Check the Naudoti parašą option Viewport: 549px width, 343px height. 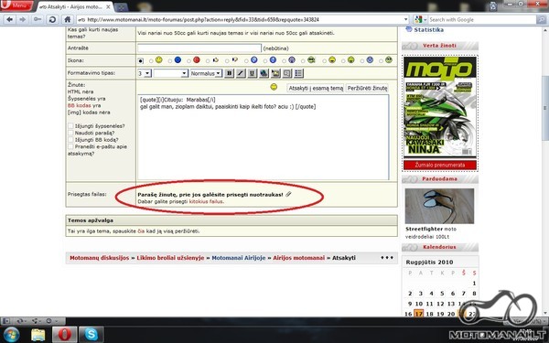pyautogui.click(x=70, y=133)
